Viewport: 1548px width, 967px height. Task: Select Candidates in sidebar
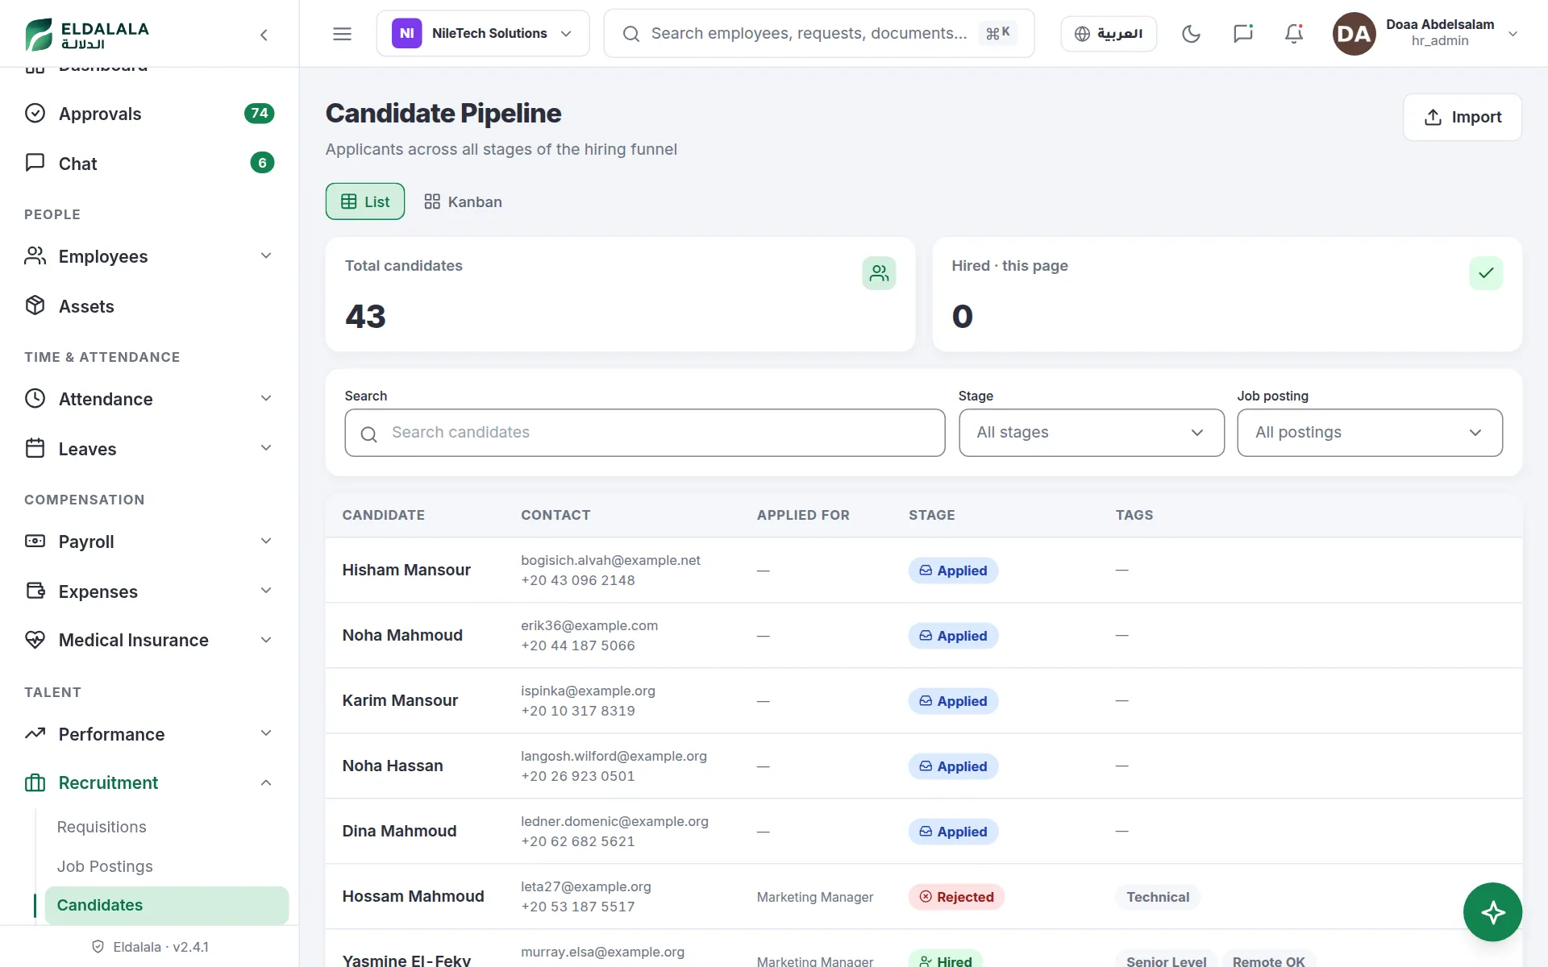coord(167,905)
